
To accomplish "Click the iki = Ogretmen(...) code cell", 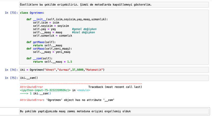I will tap(114, 70).
